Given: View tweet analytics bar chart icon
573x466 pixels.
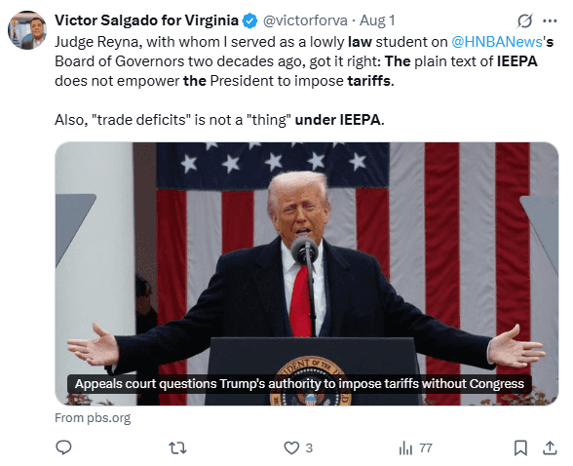Looking at the screenshot, I should [x=405, y=447].
